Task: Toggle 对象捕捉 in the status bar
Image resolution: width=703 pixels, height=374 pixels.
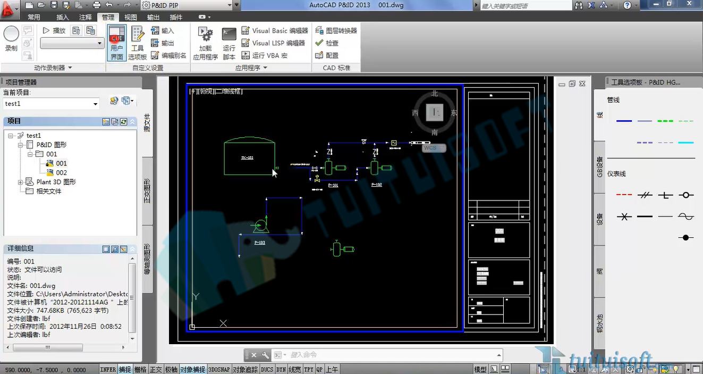Action: pos(192,369)
